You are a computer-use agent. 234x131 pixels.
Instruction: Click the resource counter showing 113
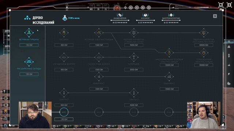127,126
